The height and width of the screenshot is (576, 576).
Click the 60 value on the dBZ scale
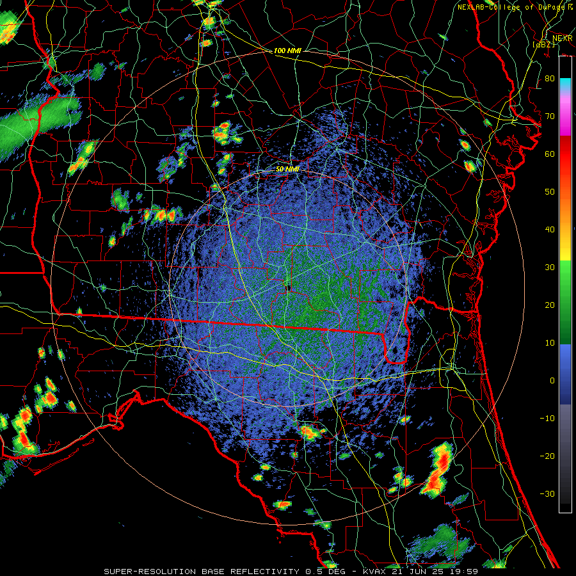(550, 154)
